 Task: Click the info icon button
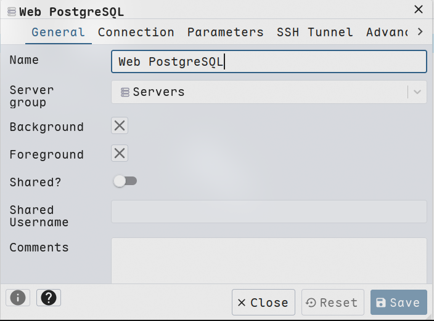pyautogui.click(x=18, y=298)
